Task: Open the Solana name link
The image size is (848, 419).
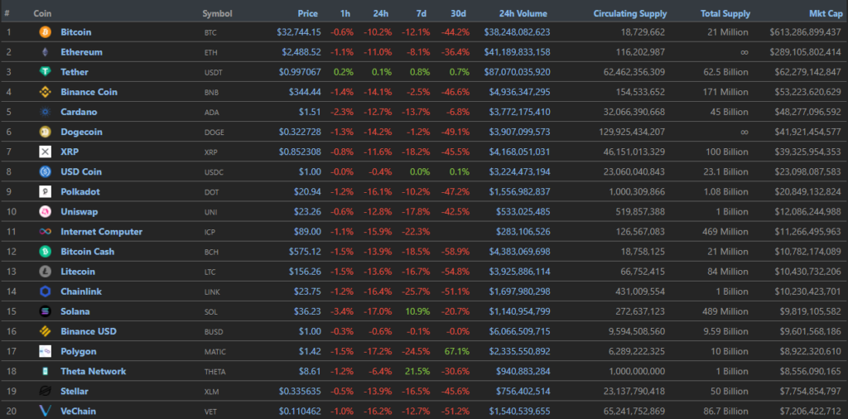Action: (75, 311)
